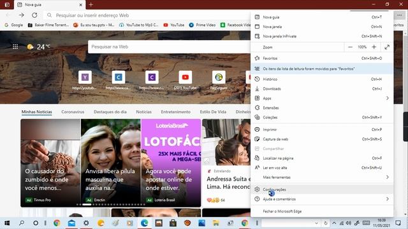Open Extensões menu entry

click(322, 108)
